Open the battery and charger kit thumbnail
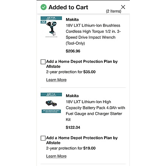The image size is (166, 166). 51,103
